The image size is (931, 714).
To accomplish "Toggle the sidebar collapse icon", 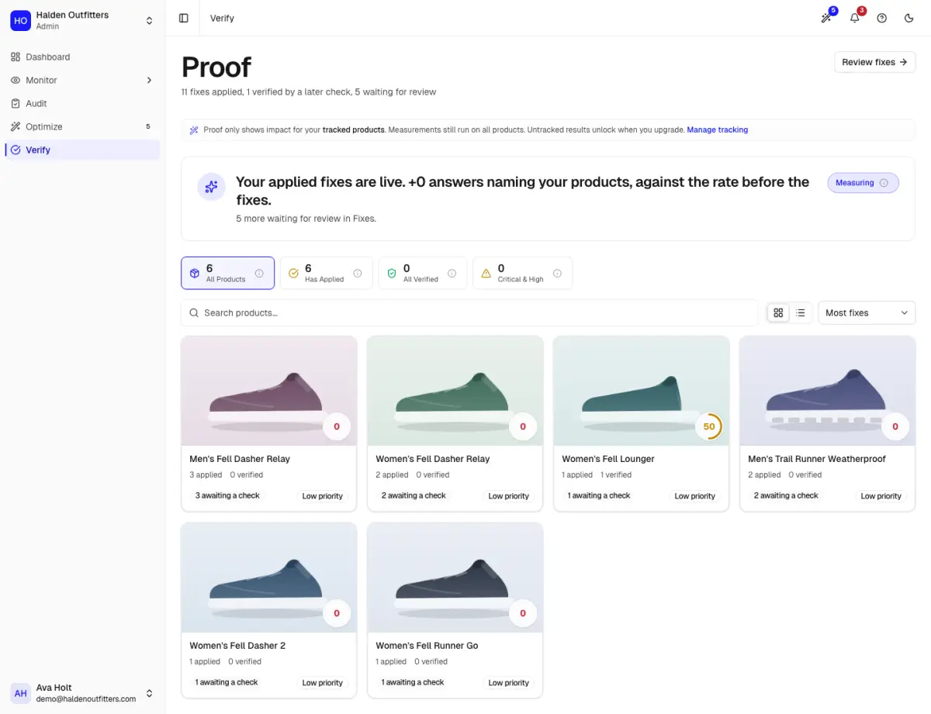I will (x=184, y=18).
